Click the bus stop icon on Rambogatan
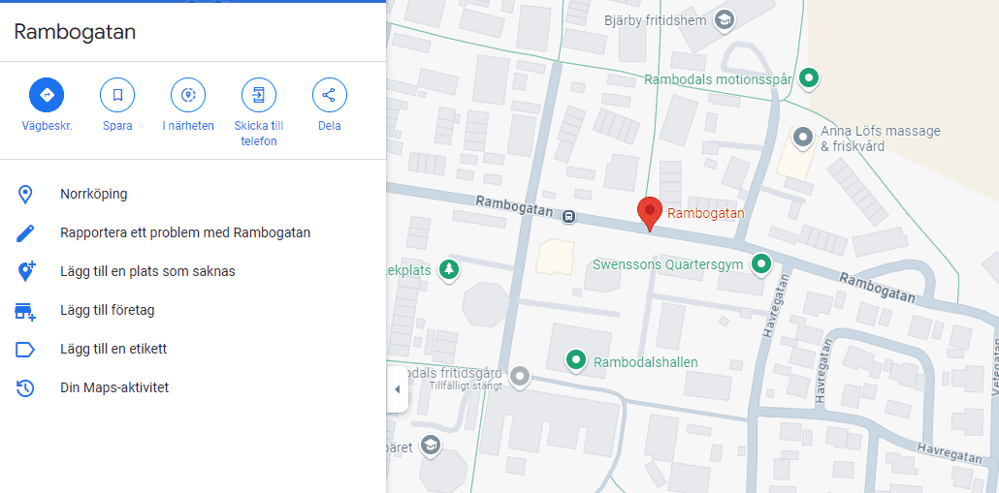Viewport: 999px width, 493px height. [x=569, y=216]
